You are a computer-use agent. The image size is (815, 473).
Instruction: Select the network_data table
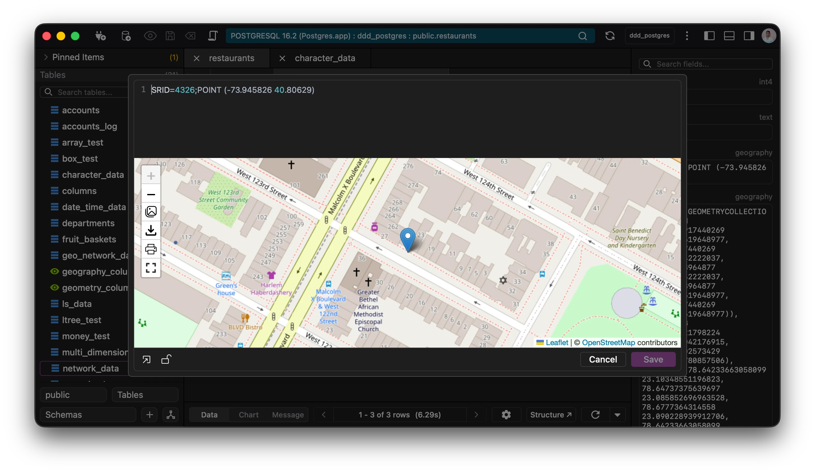coord(91,368)
